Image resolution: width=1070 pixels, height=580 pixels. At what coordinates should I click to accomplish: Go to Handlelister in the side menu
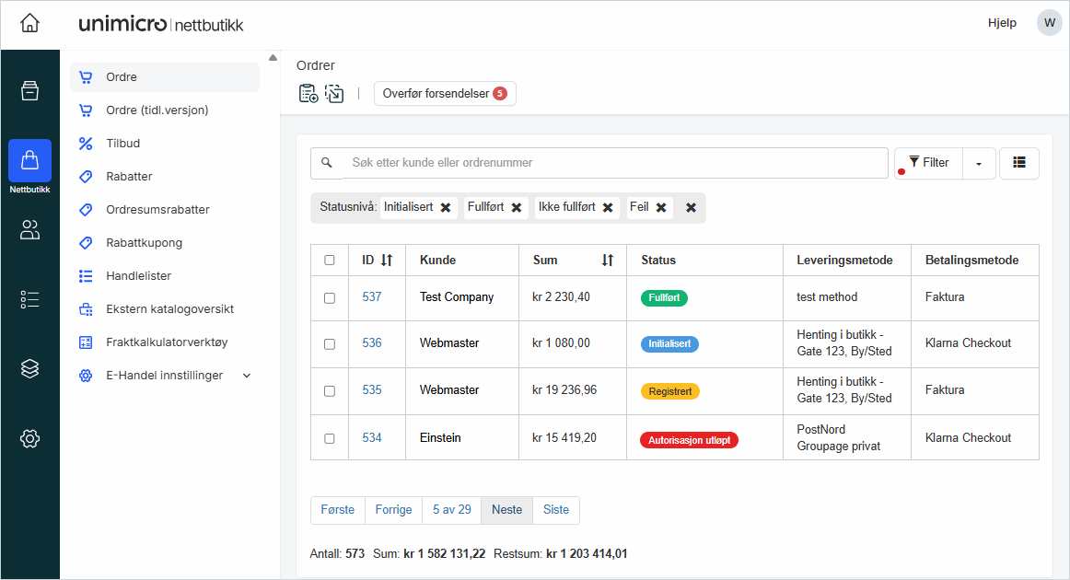point(138,276)
